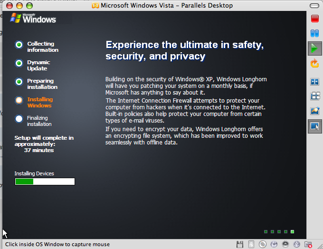
Task: Switch to full screen mode icon
Action: click(315, 82)
